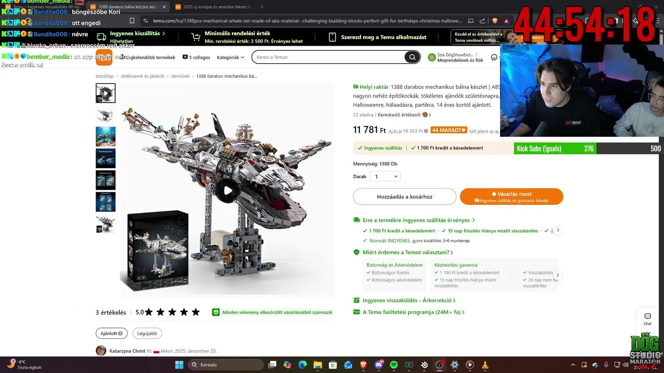Open File Explorer from the taskbar
The width and height of the screenshot is (664, 373).
[317, 365]
